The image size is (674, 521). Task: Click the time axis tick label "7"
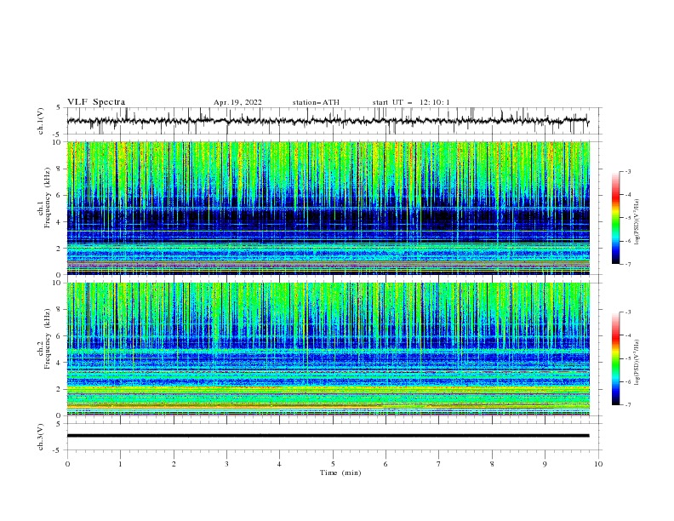[x=439, y=464]
